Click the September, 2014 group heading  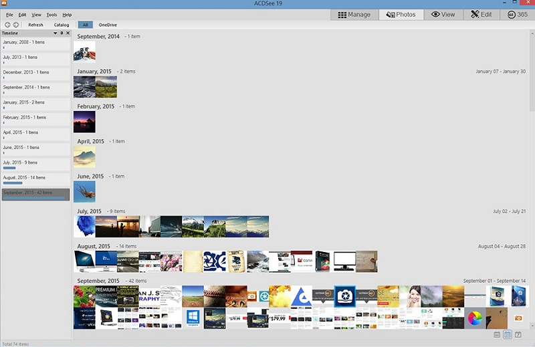(98, 36)
